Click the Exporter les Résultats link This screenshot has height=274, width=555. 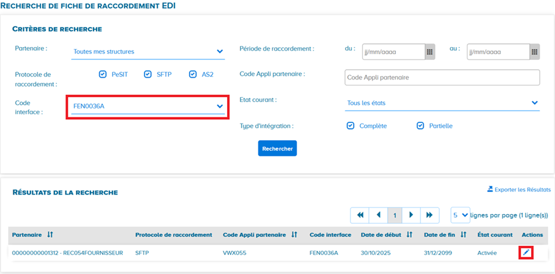tap(519, 190)
